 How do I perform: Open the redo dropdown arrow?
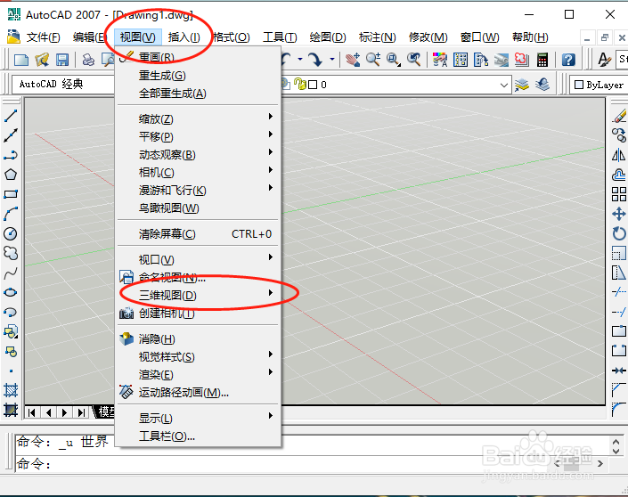pos(332,60)
